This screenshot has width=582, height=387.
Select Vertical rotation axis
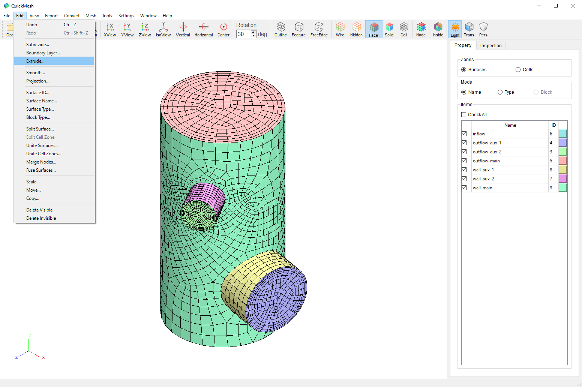coord(183,29)
